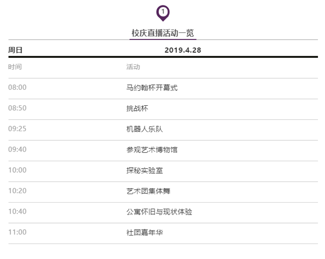Open the 公寓怀旧与现状体验 activity
The height and width of the screenshot is (259, 325).
pos(159,212)
